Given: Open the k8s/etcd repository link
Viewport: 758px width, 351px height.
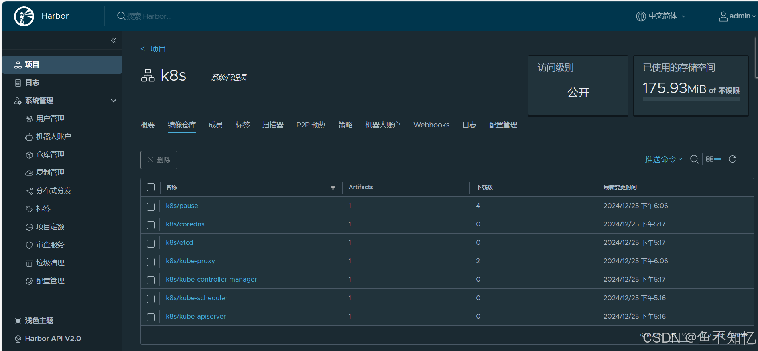Looking at the screenshot, I should tap(179, 242).
